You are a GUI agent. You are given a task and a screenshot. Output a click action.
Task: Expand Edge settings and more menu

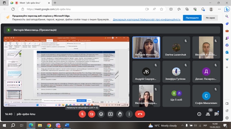click(x=220, y=9)
